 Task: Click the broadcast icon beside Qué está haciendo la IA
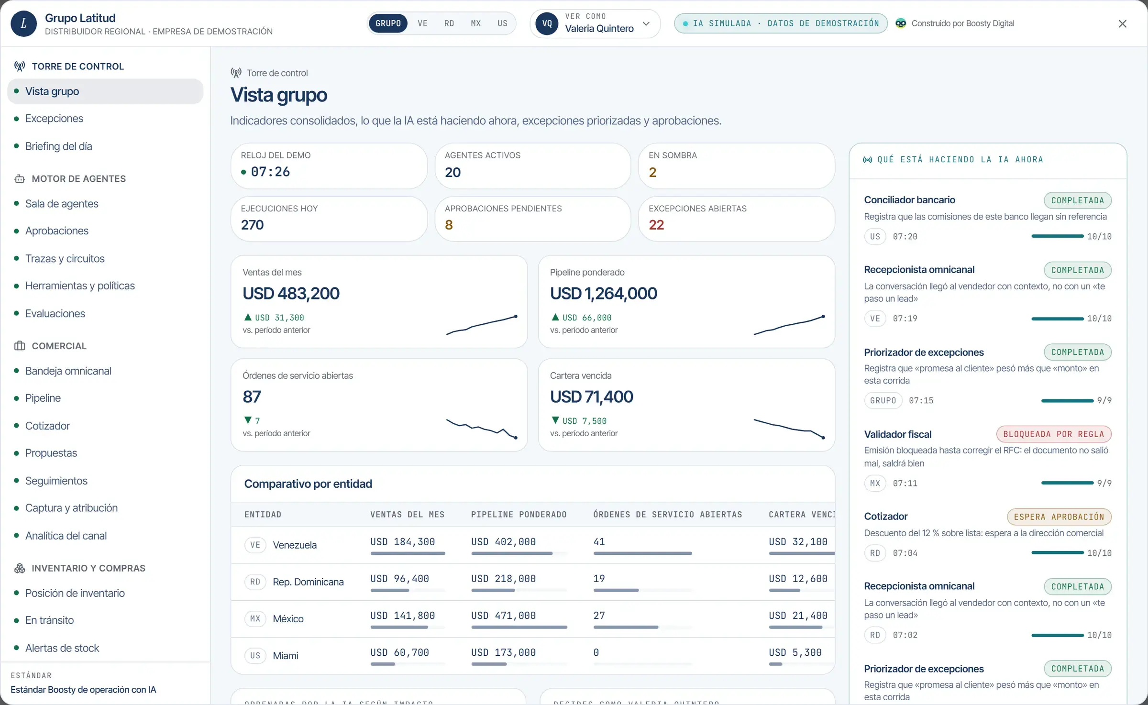tap(867, 160)
